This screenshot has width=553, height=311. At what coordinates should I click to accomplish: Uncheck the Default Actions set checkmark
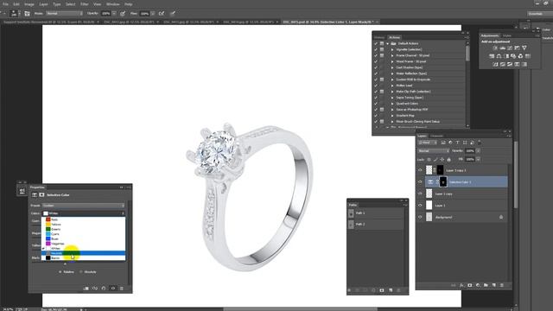[x=376, y=43]
